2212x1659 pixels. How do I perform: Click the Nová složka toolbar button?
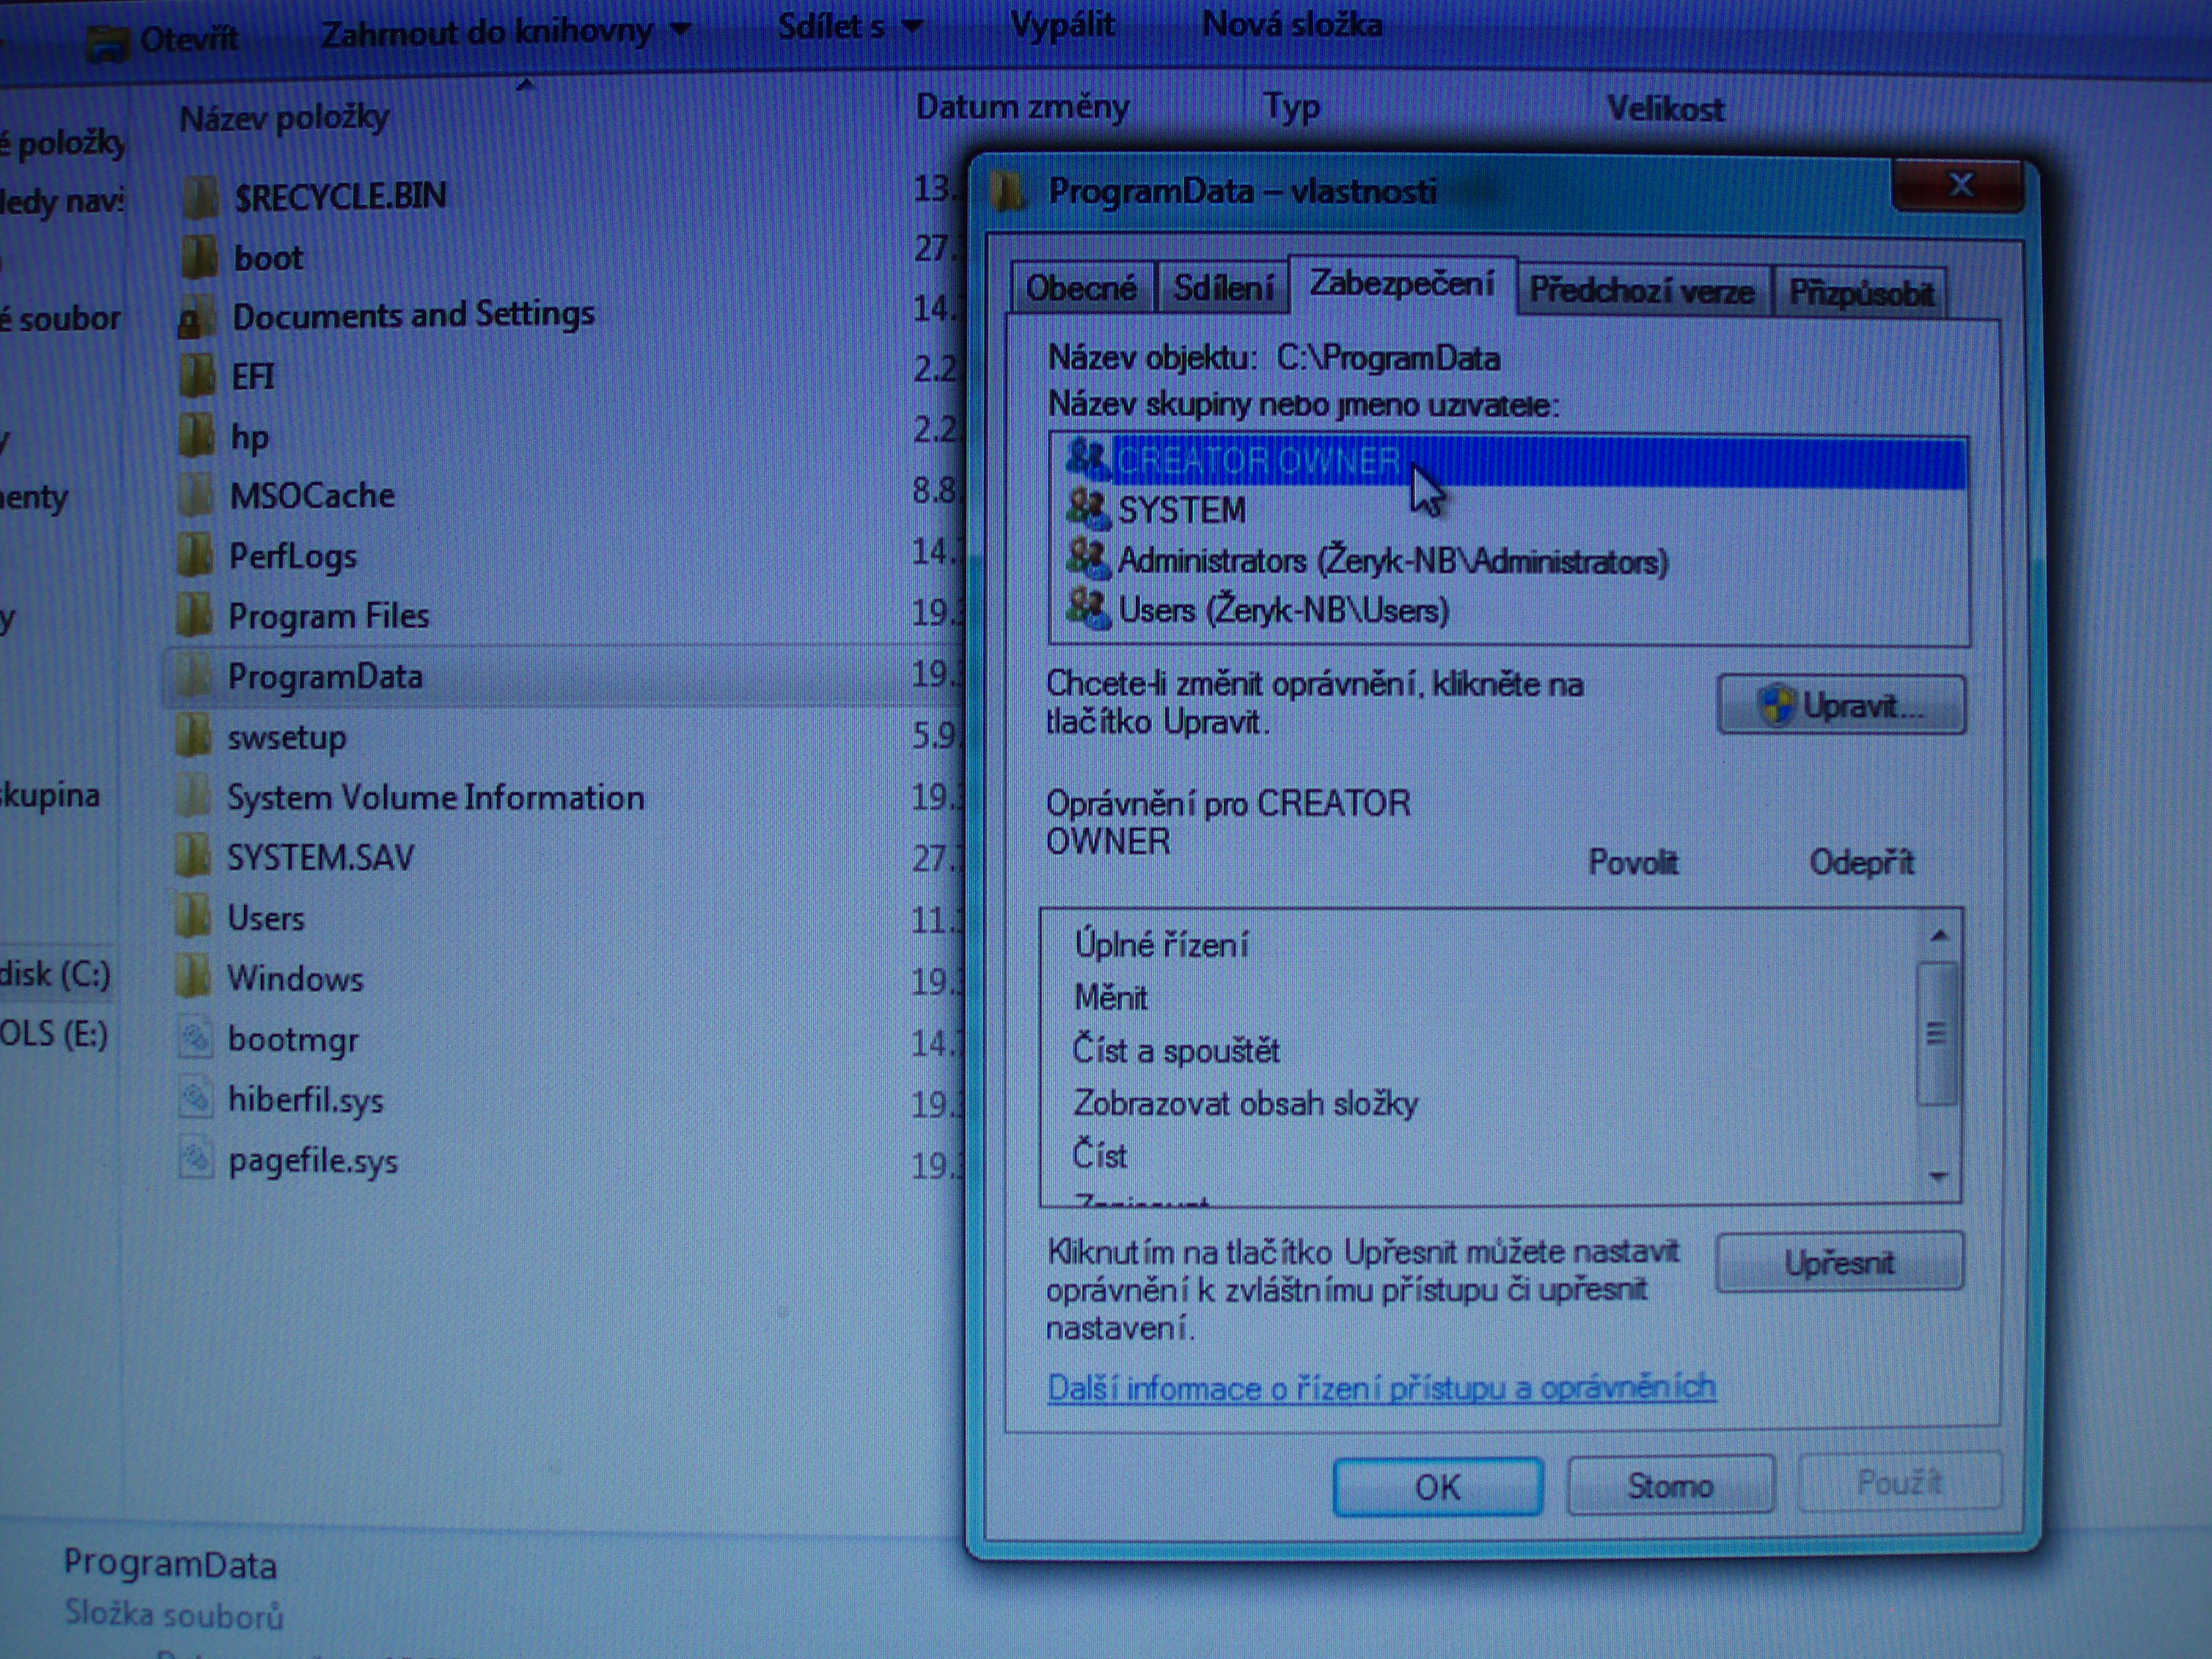1291,24
